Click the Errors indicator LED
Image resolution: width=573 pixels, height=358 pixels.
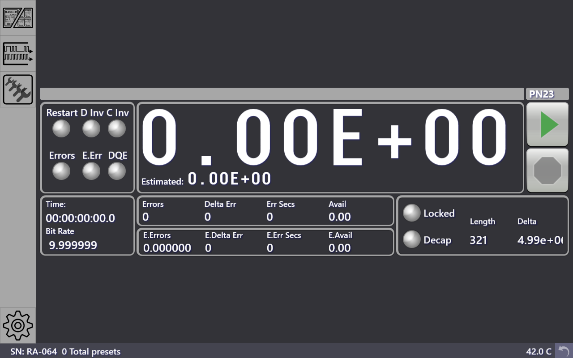click(61, 170)
